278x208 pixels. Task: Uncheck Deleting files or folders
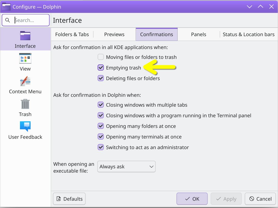(x=101, y=78)
